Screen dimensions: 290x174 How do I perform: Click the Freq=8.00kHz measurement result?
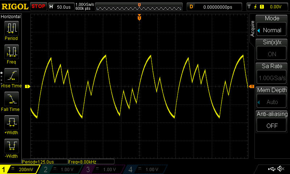(x=91, y=162)
